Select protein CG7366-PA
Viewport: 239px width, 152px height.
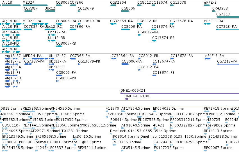coord(73,59)
